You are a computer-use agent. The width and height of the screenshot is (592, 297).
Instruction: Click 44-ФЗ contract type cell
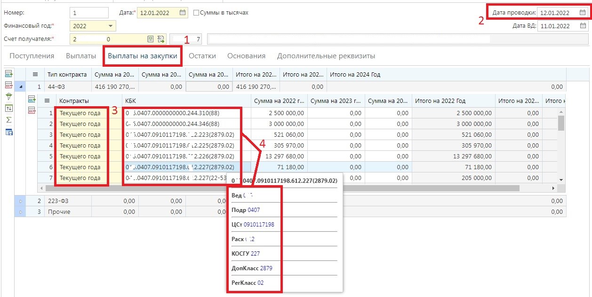tap(68, 86)
